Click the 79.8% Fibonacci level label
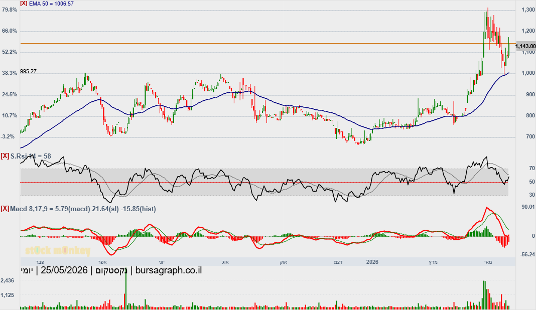The image size is (536, 310). point(10,10)
